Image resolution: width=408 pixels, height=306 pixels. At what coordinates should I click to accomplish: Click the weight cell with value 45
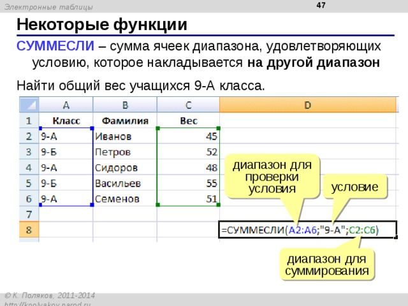click(188, 136)
